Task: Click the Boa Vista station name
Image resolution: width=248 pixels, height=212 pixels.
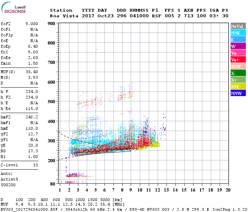Action: pos(64,16)
